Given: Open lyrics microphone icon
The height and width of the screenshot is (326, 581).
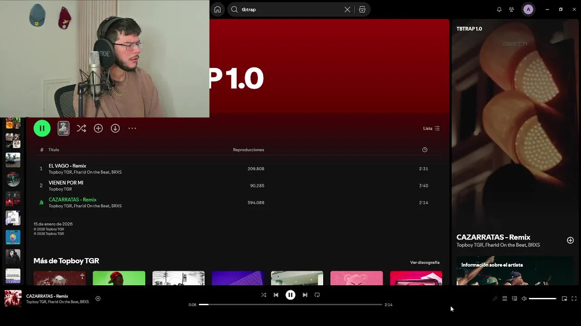Looking at the screenshot, I should tap(495, 298).
